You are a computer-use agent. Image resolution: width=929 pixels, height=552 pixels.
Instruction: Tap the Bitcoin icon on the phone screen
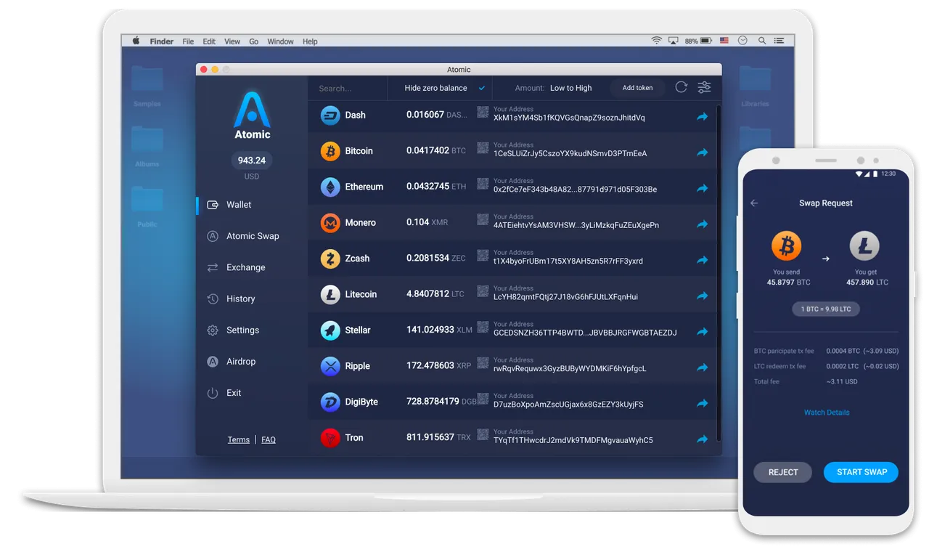coord(786,247)
